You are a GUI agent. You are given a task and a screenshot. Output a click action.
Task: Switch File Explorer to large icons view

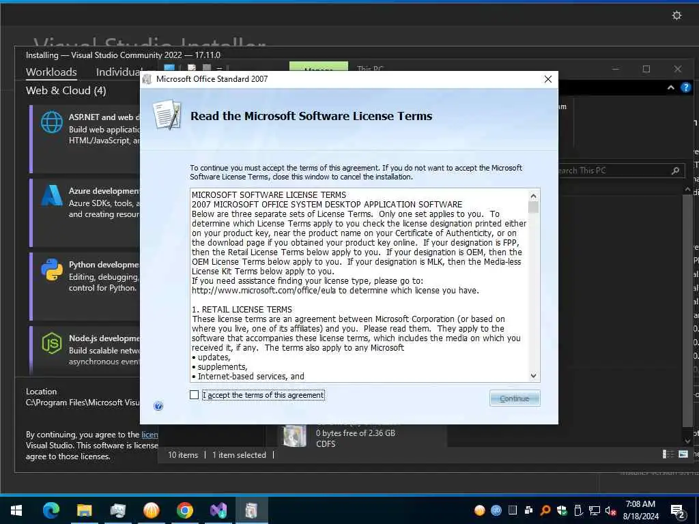(683, 454)
